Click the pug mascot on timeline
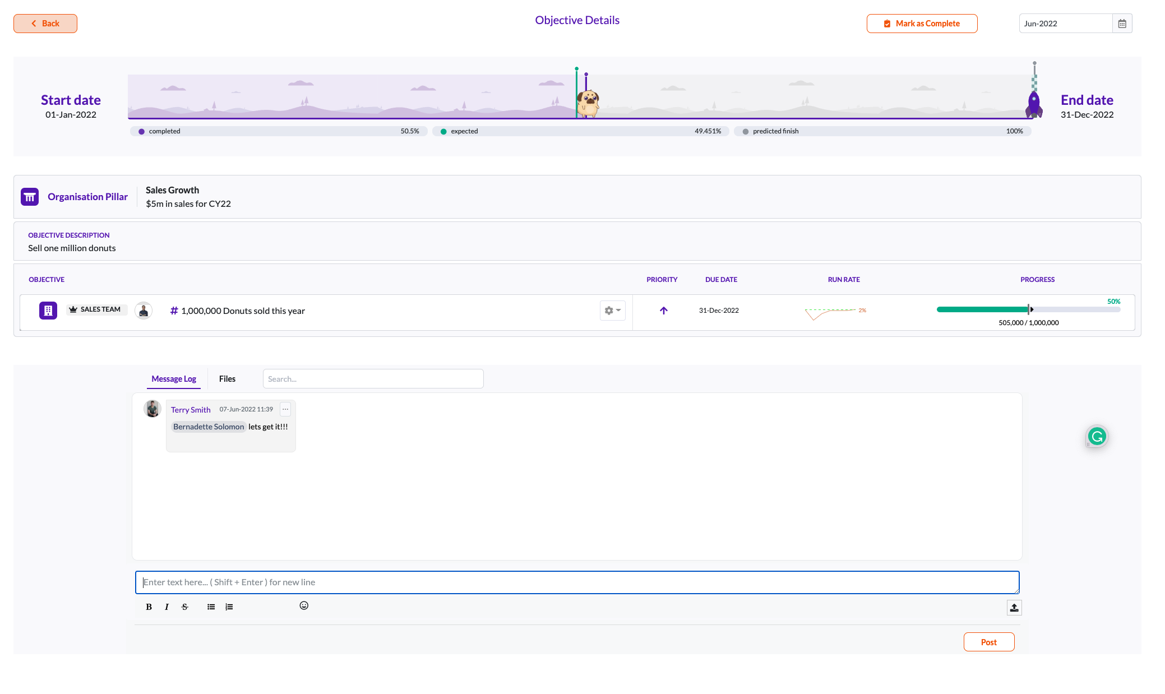The image size is (1165, 694). [x=589, y=104]
